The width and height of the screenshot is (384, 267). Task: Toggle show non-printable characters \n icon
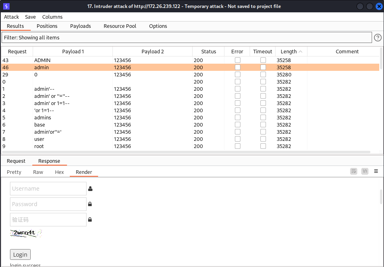[x=365, y=171]
